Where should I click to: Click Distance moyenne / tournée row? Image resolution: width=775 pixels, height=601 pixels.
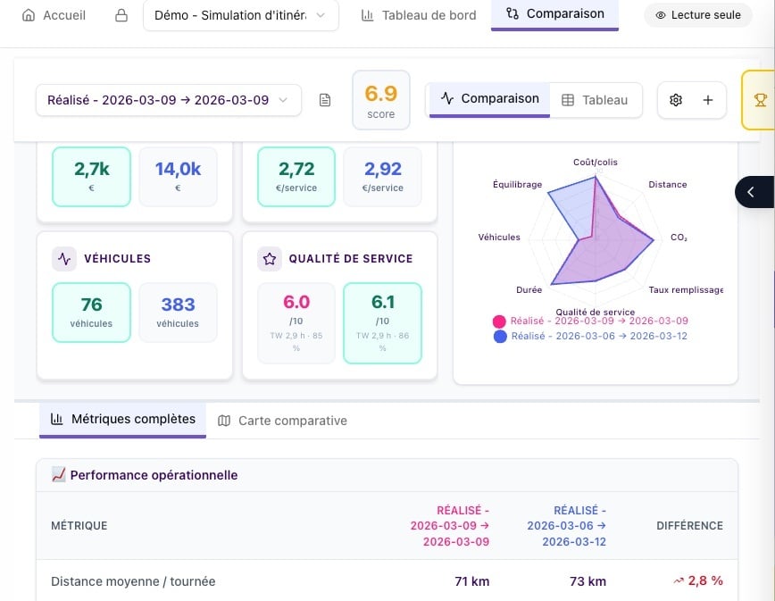387,581
